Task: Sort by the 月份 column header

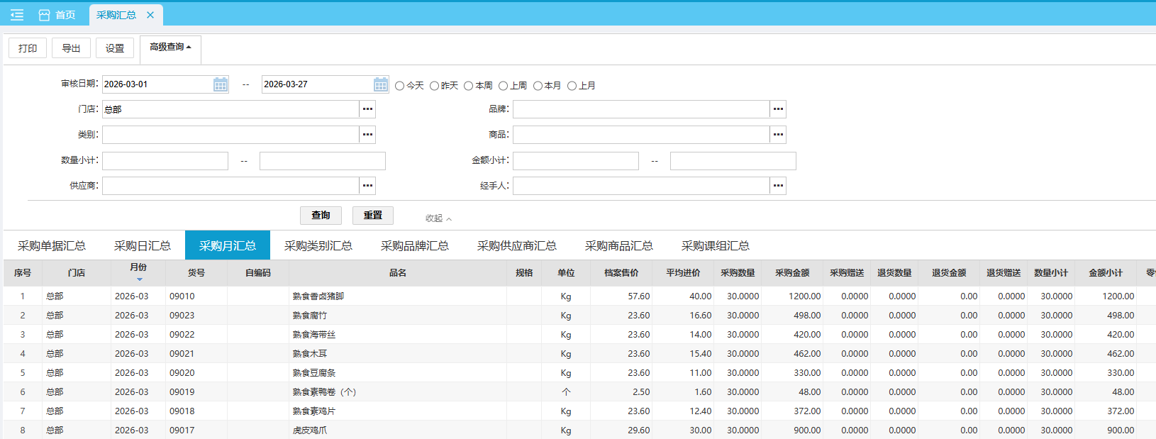Action: 138,268
